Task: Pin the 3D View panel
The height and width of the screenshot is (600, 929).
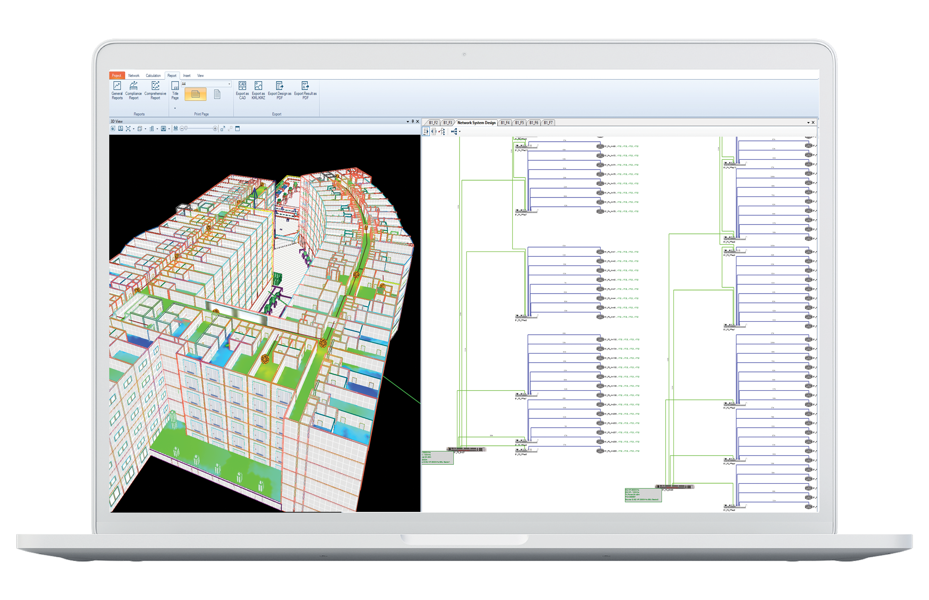Action: (x=413, y=121)
